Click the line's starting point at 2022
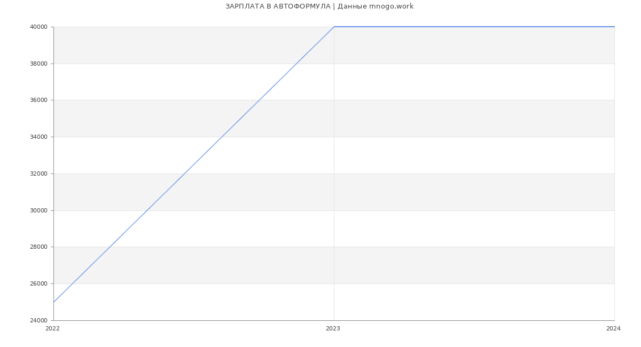Image resolution: width=641 pixels, height=347 pixels. point(54,302)
